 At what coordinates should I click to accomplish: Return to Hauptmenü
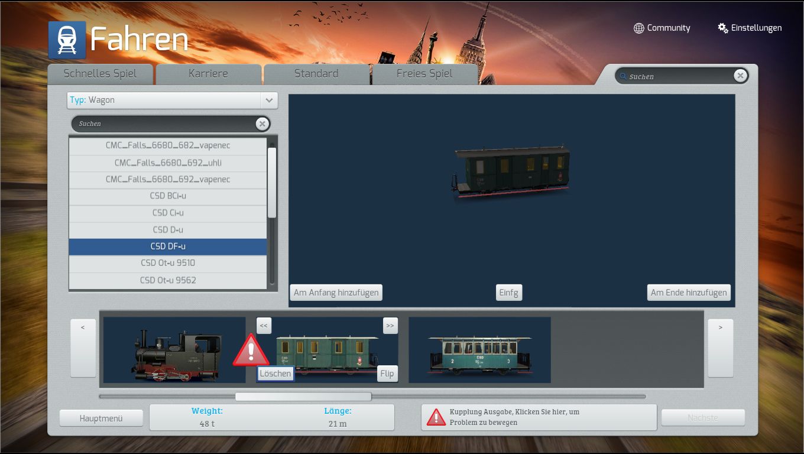101,418
